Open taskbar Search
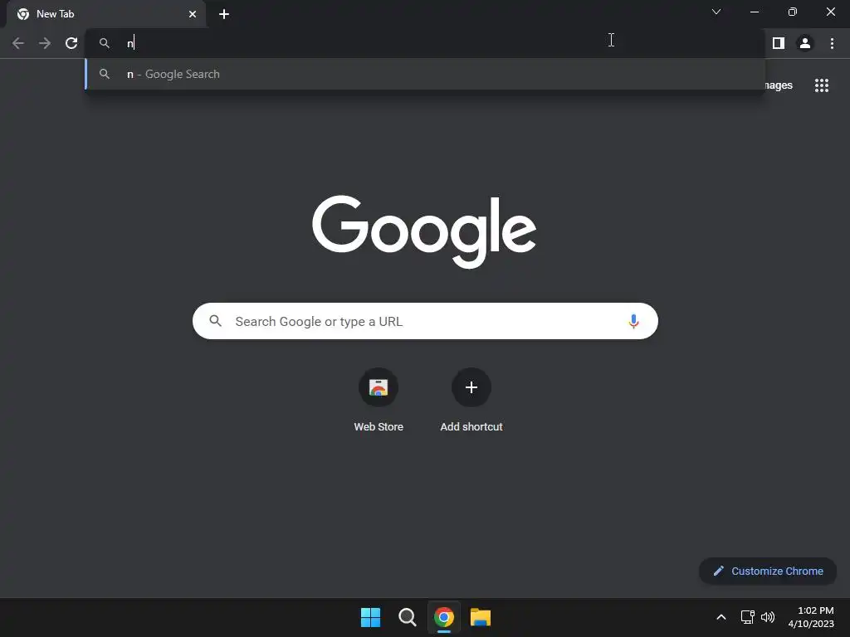Image resolution: width=850 pixels, height=637 pixels. [407, 617]
